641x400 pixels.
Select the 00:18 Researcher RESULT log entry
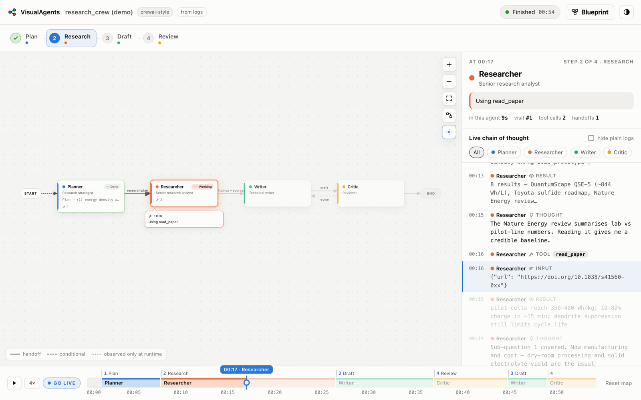[552, 312]
